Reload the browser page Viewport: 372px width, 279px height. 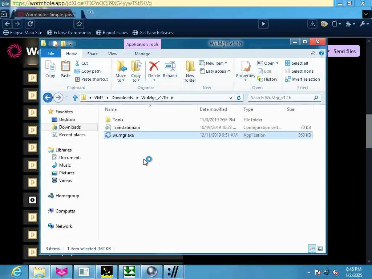click(x=30, y=24)
